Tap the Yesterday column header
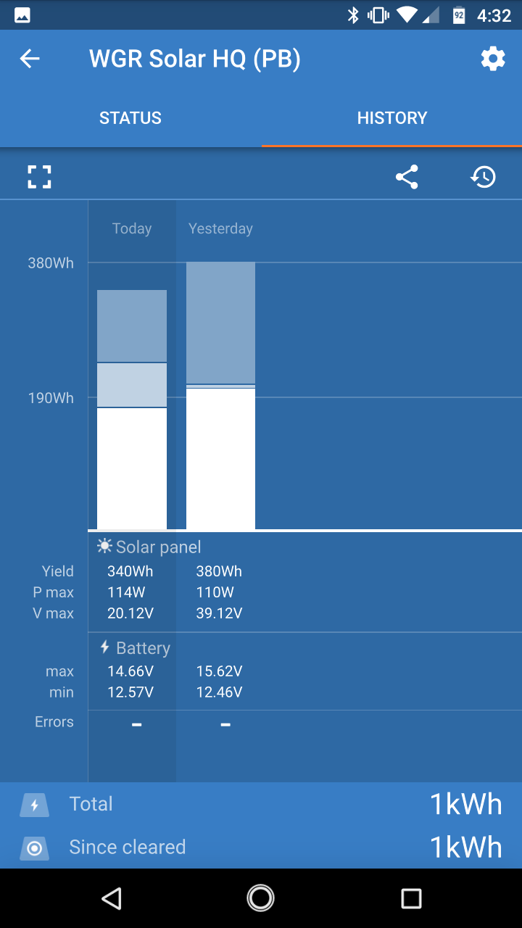The height and width of the screenshot is (928, 522). coord(220,228)
